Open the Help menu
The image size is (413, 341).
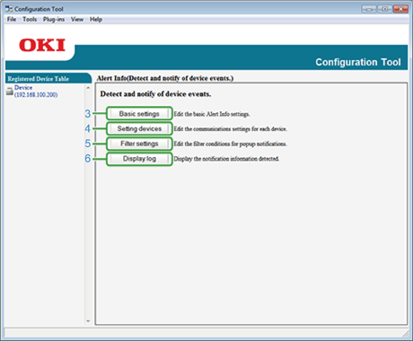pyautogui.click(x=96, y=20)
